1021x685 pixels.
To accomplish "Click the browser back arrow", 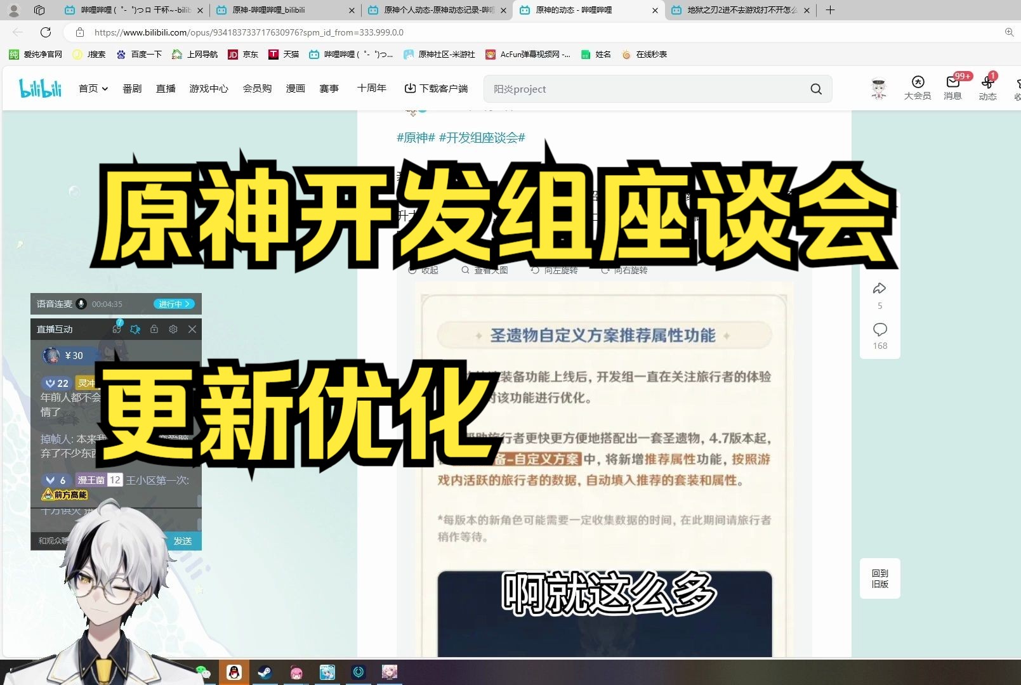I will (18, 32).
